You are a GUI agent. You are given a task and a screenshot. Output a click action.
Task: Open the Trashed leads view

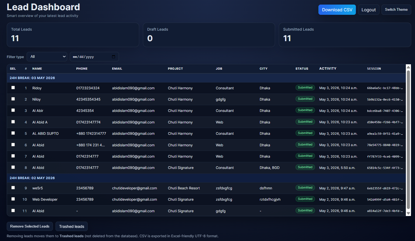point(71,226)
